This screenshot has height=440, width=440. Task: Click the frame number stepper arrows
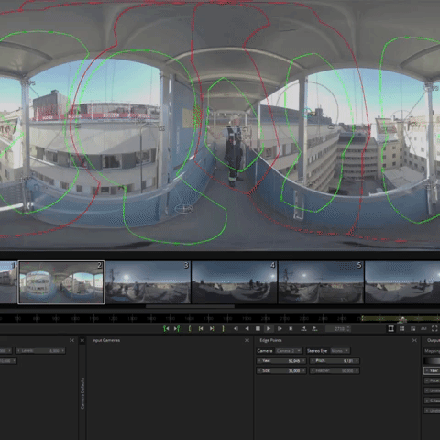(348, 329)
